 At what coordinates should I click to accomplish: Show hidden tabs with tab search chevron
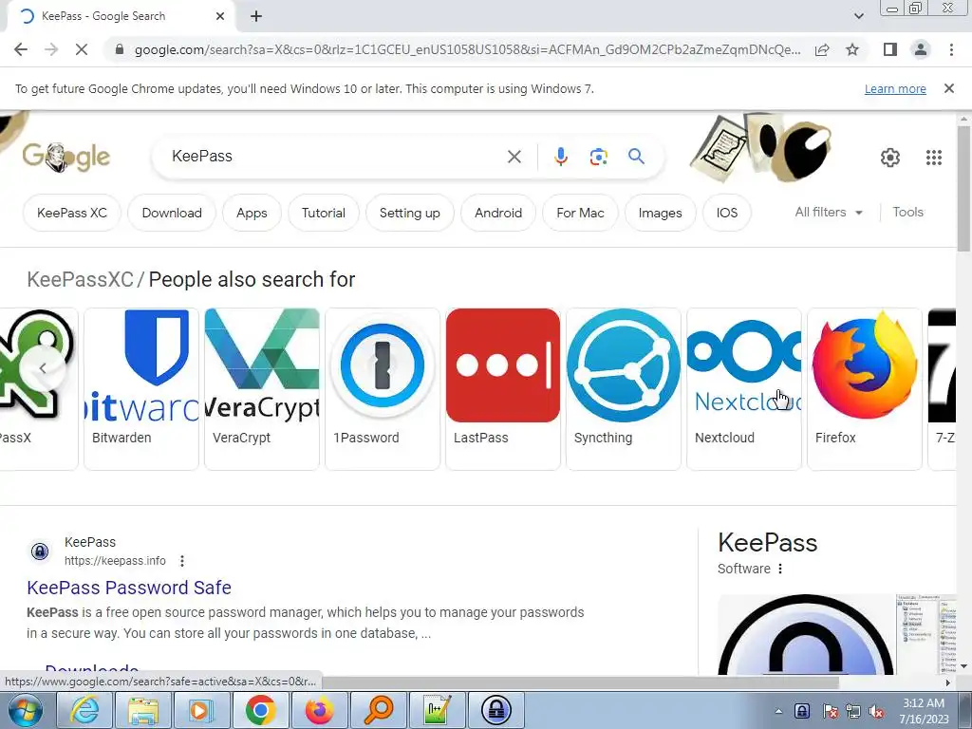[x=858, y=16]
